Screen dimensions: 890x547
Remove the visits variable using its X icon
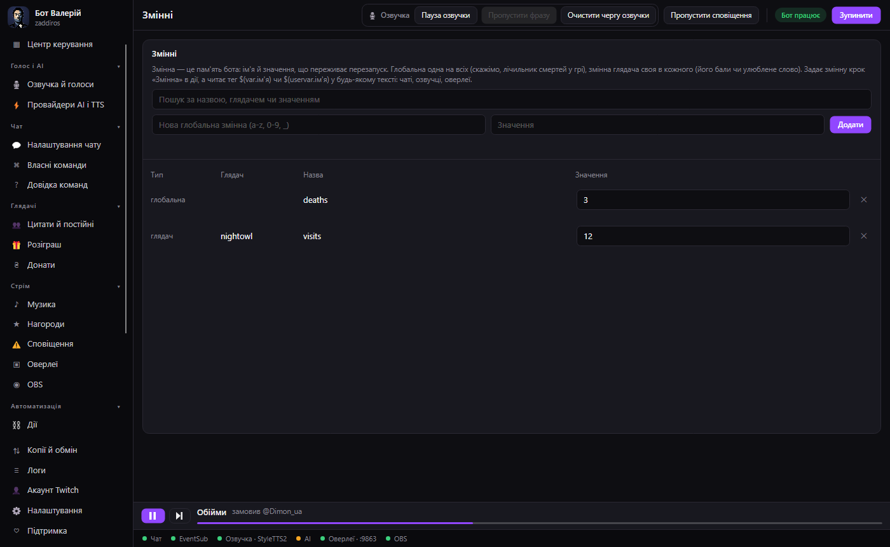coord(864,236)
